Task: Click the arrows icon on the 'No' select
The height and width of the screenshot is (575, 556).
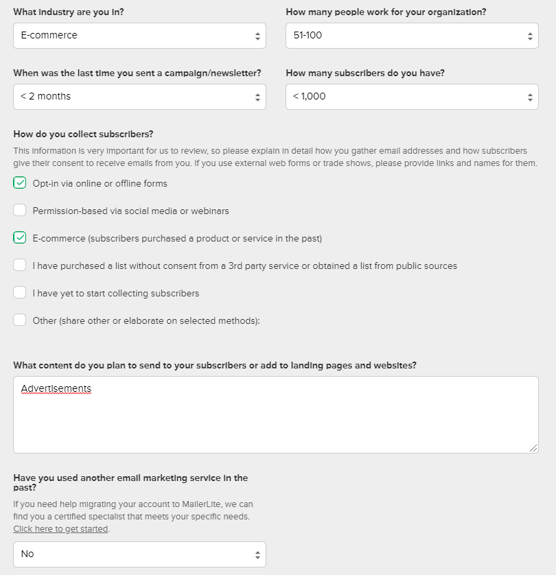Action: pos(257,555)
